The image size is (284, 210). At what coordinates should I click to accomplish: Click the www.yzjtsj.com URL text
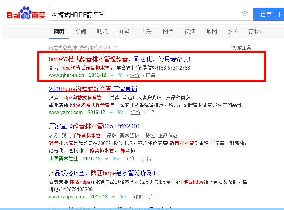coord(66,112)
